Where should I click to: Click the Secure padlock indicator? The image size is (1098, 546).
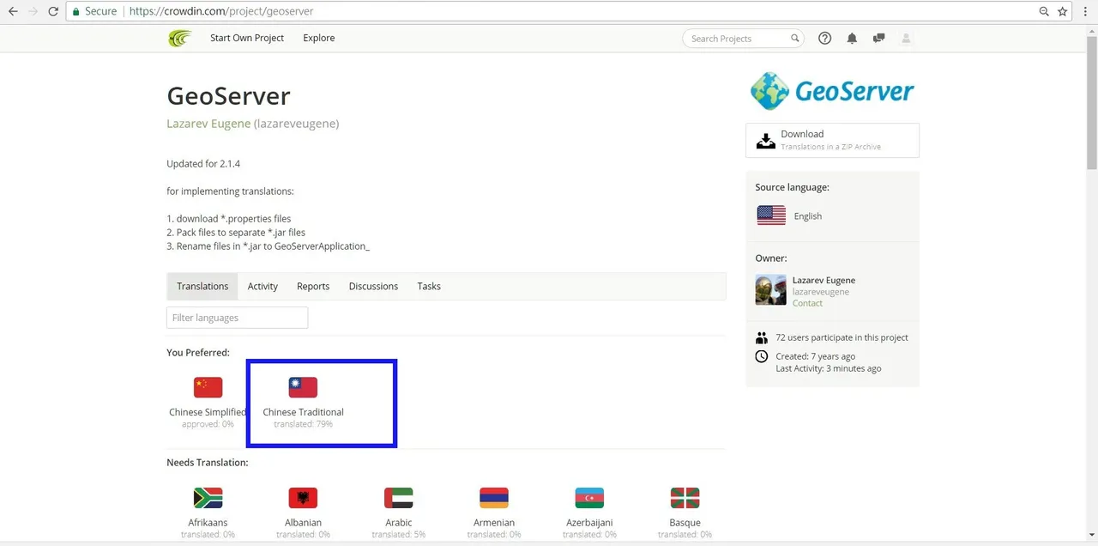pos(94,12)
